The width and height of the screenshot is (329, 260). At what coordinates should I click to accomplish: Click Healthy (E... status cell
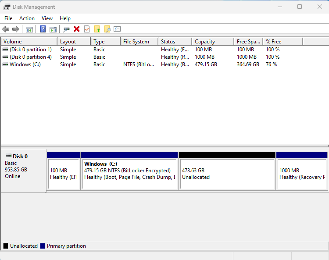click(175, 50)
